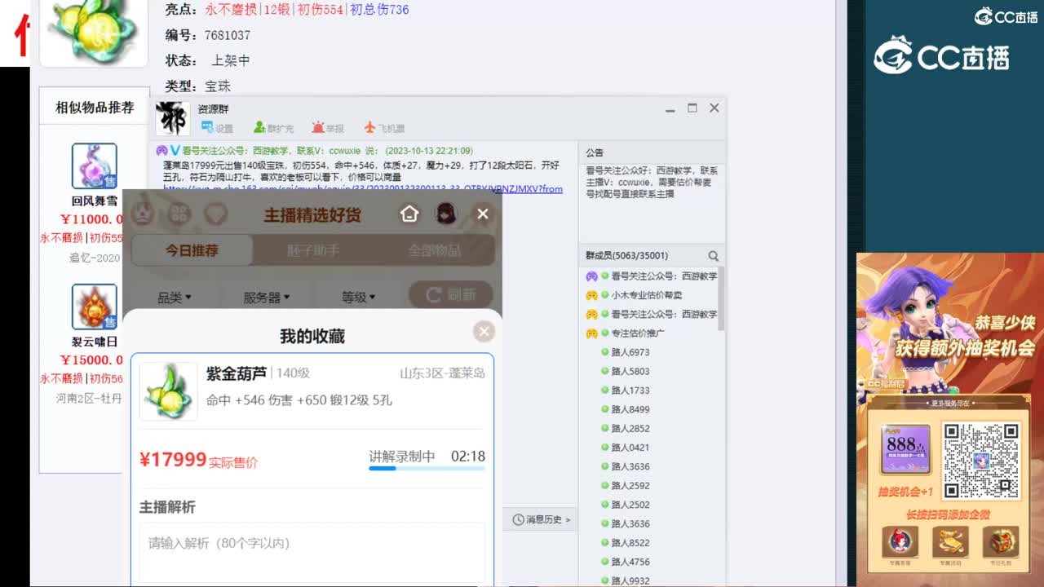This screenshot has width=1044, height=587.
Task: Select member 路人2592
Action: pyautogui.click(x=630, y=485)
